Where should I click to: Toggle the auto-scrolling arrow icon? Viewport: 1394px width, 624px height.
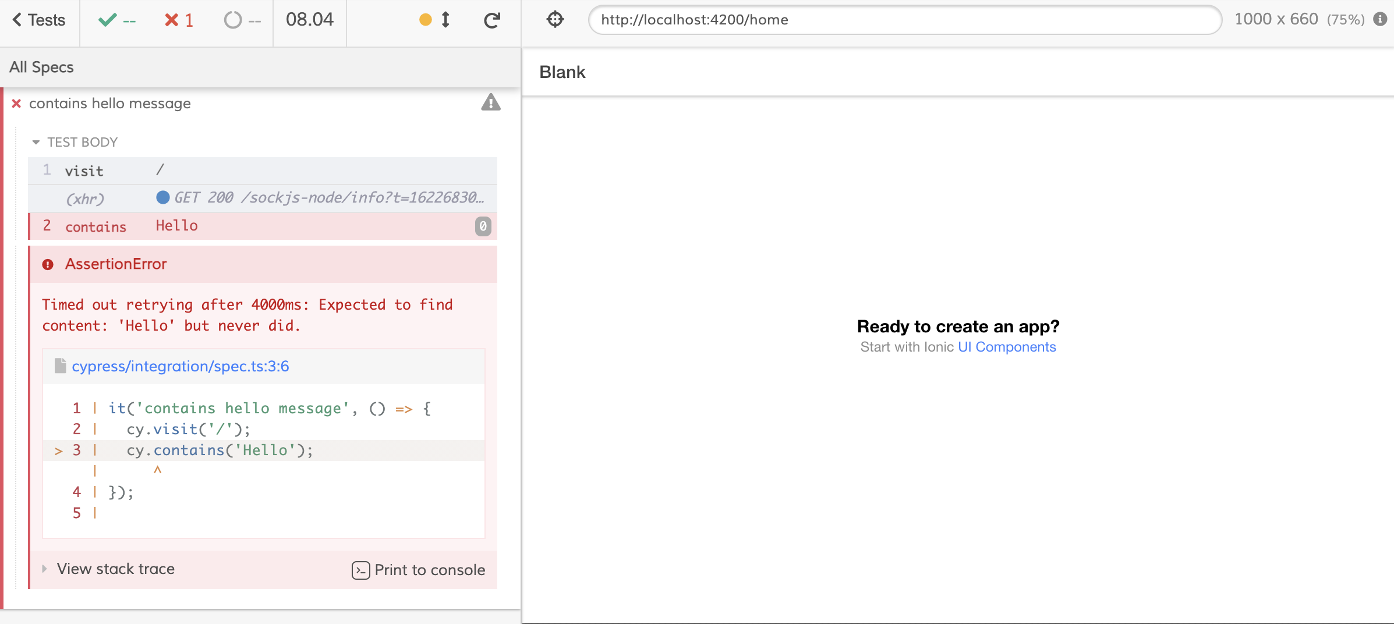tap(445, 20)
